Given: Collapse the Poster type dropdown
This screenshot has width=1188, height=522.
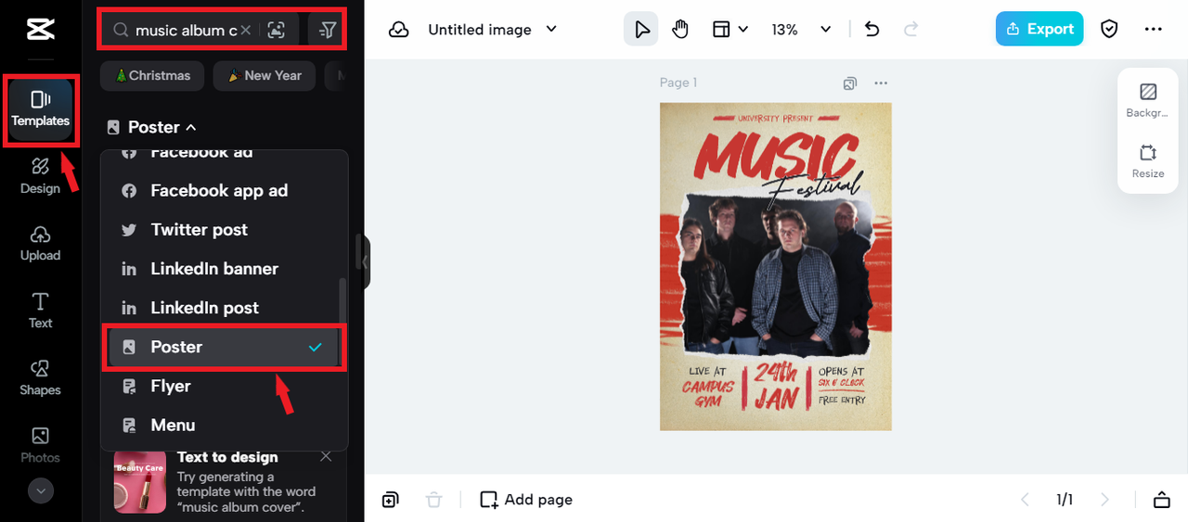Looking at the screenshot, I should pyautogui.click(x=151, y=127).
